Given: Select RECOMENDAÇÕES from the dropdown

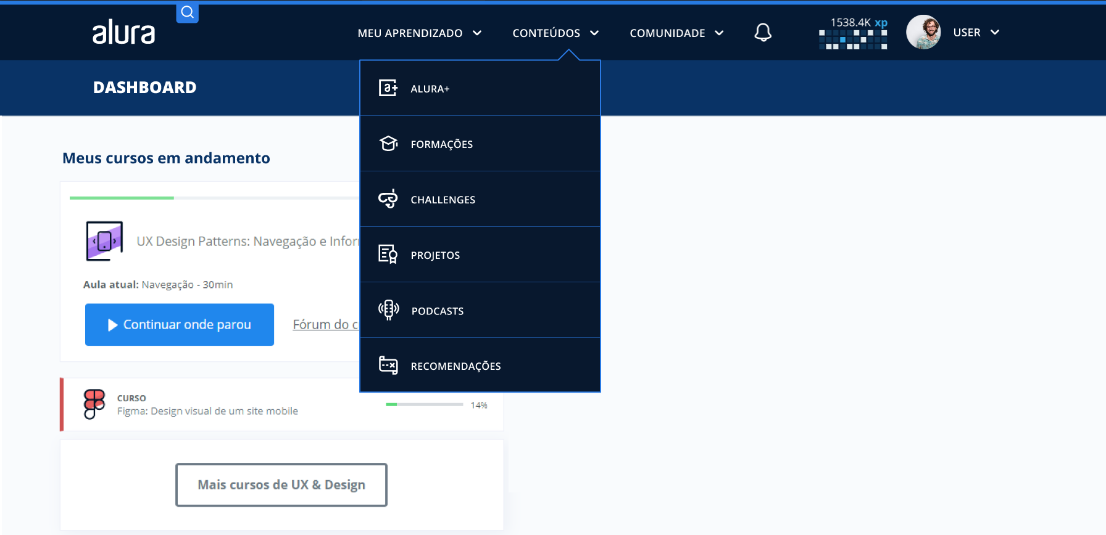Looking at the screenshot, I should (x=480, y=365).
